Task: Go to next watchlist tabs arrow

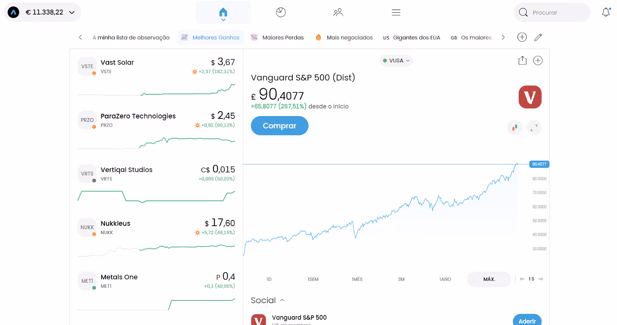Action: 503,37
